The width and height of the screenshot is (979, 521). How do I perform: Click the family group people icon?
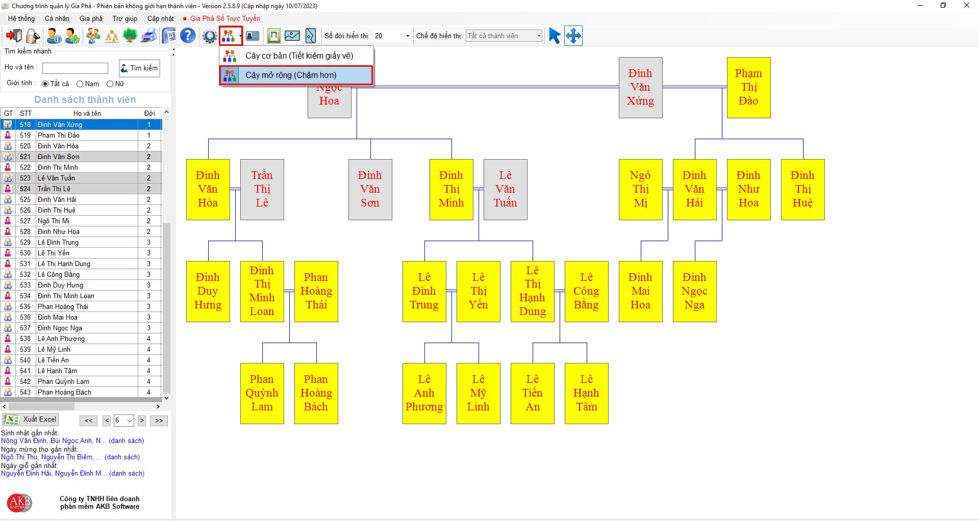pos(93,36)
